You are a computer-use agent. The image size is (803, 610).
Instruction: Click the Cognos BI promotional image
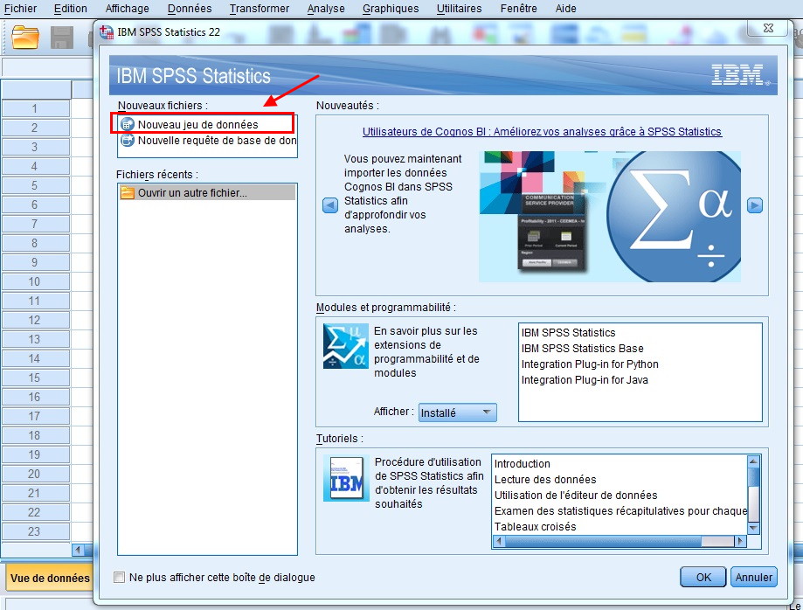tap(609, 217)
